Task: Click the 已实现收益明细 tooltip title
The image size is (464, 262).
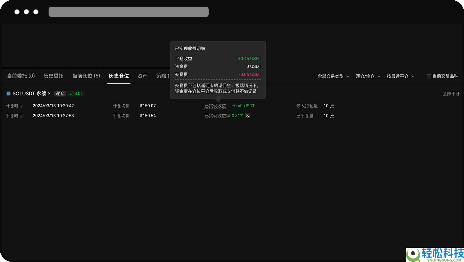Action: [190, 48]
